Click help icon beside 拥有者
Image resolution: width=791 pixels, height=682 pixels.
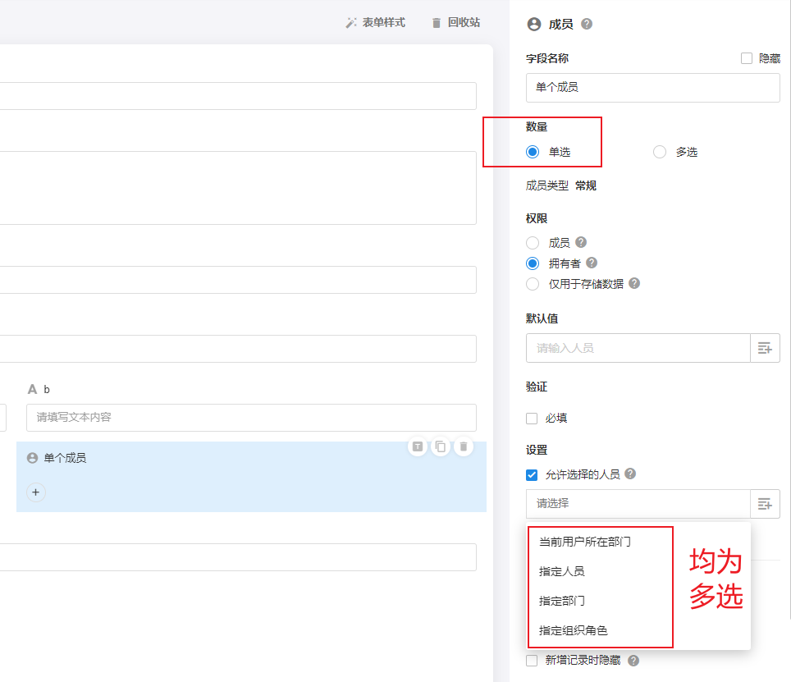point(592,263)
